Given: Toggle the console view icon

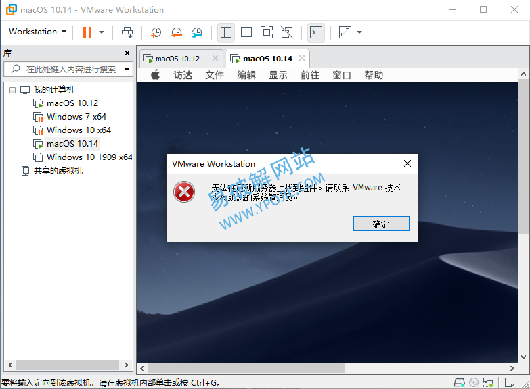Looking at the screenshot, I should 316,32.
